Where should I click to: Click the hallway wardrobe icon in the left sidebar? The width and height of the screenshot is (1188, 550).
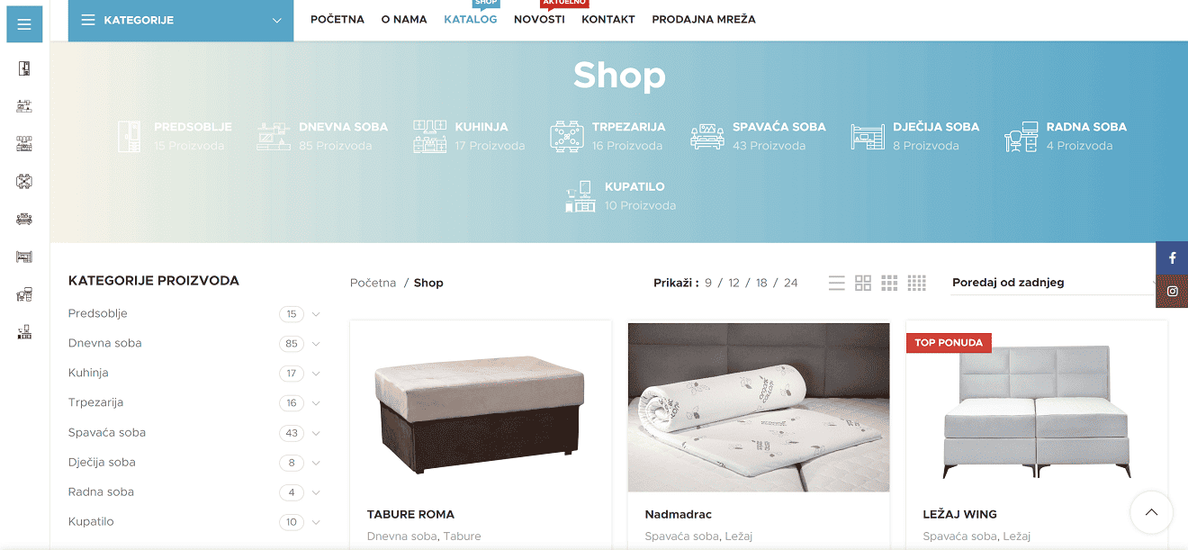coord(24,68)
